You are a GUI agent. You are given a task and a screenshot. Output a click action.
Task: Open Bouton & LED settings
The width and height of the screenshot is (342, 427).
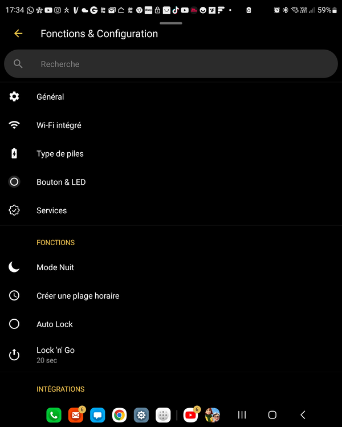click(x=171, y=182)
